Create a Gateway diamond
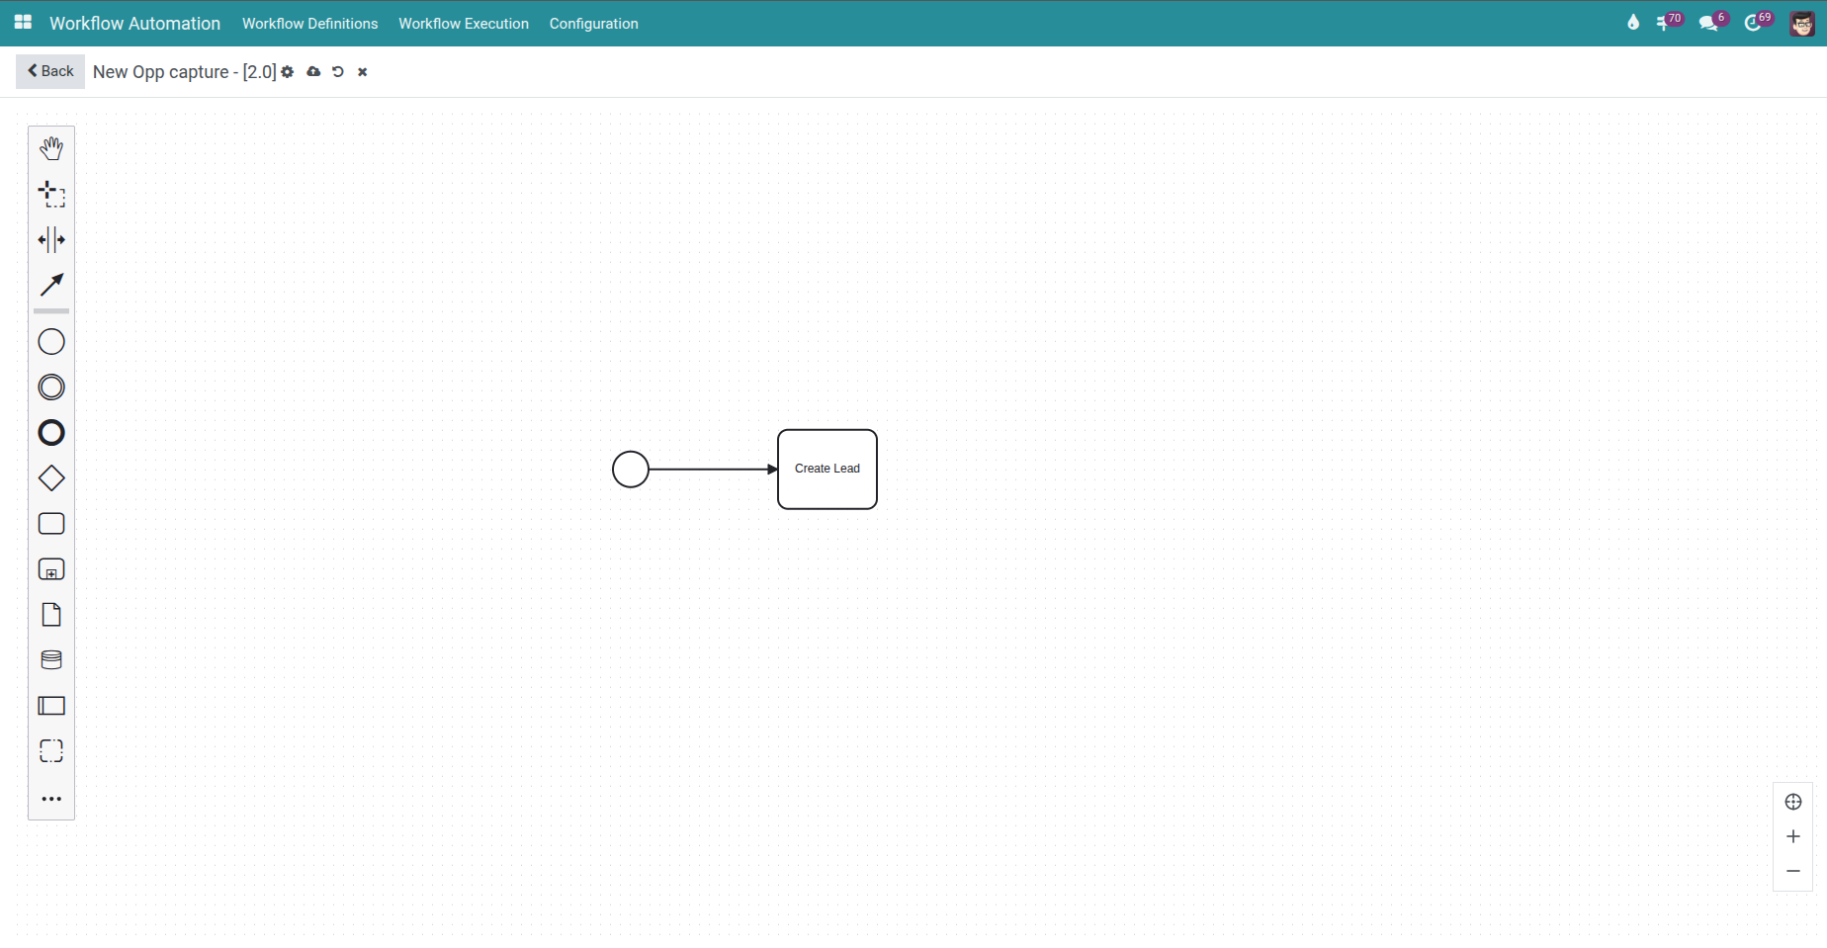 pos(50,477)
